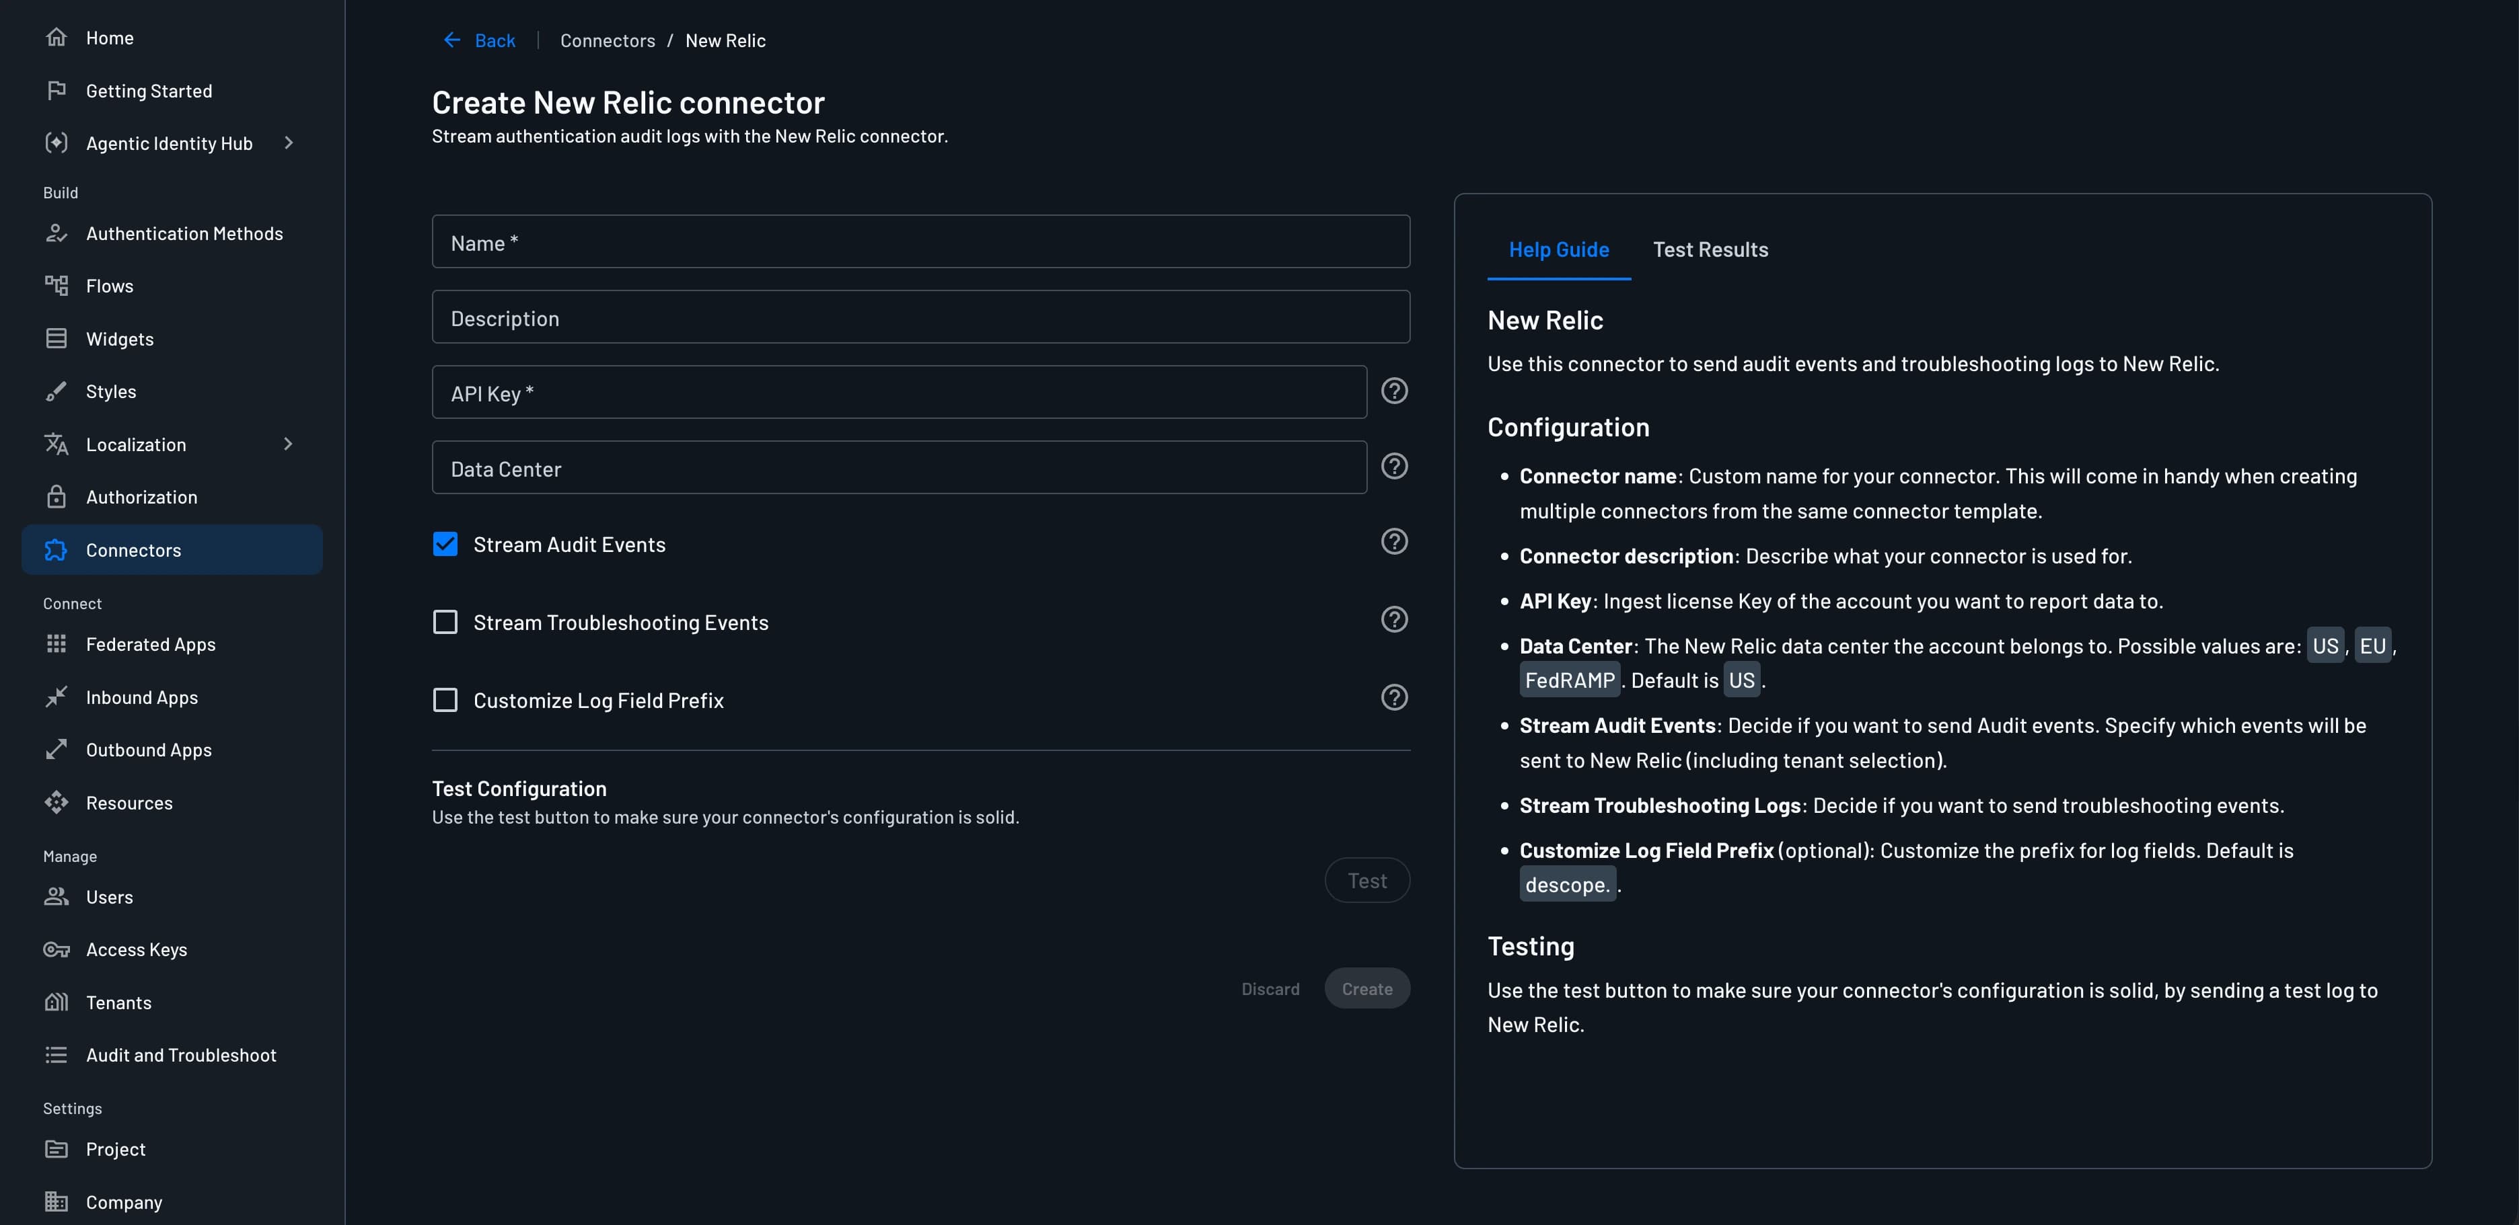This screenshot has height=1225, width=2519.
Task: Click the Create button
Action: tap(1367, 988)
